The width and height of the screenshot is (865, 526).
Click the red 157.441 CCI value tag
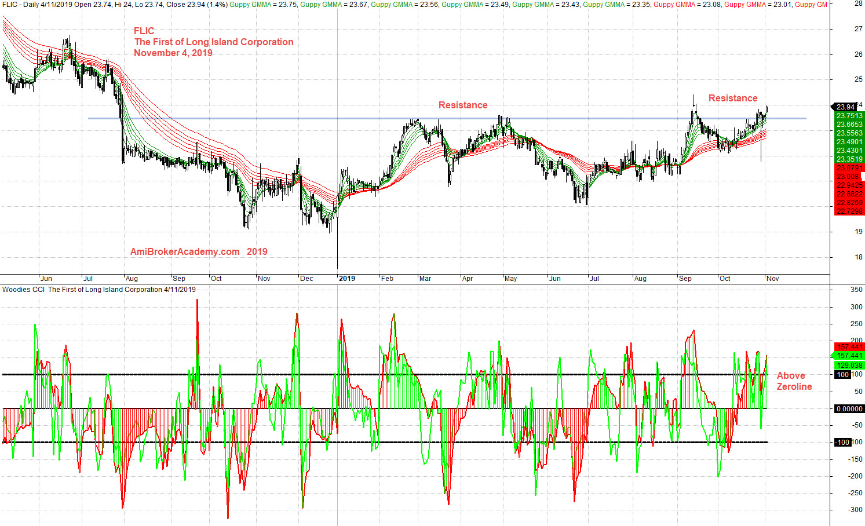tap(849, 347)
